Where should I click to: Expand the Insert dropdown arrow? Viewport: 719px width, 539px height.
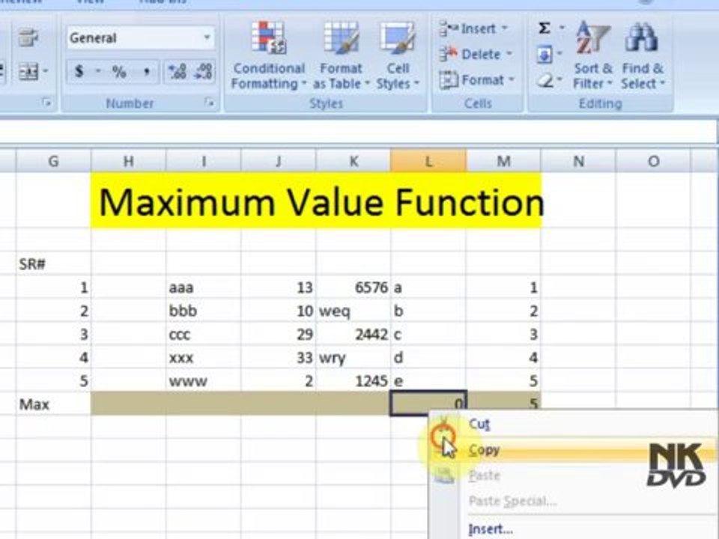(504, 28)
